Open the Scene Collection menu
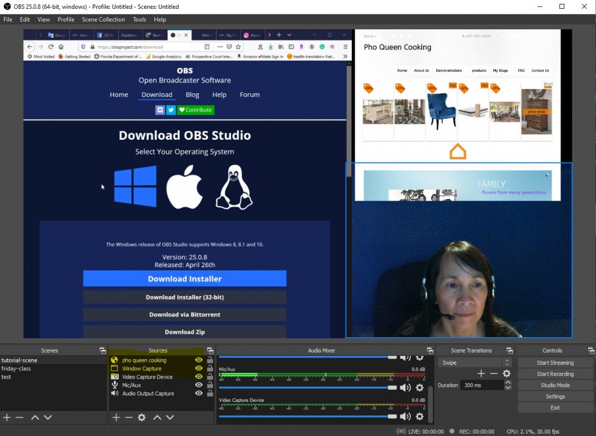596x436 pixels. pos(103,19)
